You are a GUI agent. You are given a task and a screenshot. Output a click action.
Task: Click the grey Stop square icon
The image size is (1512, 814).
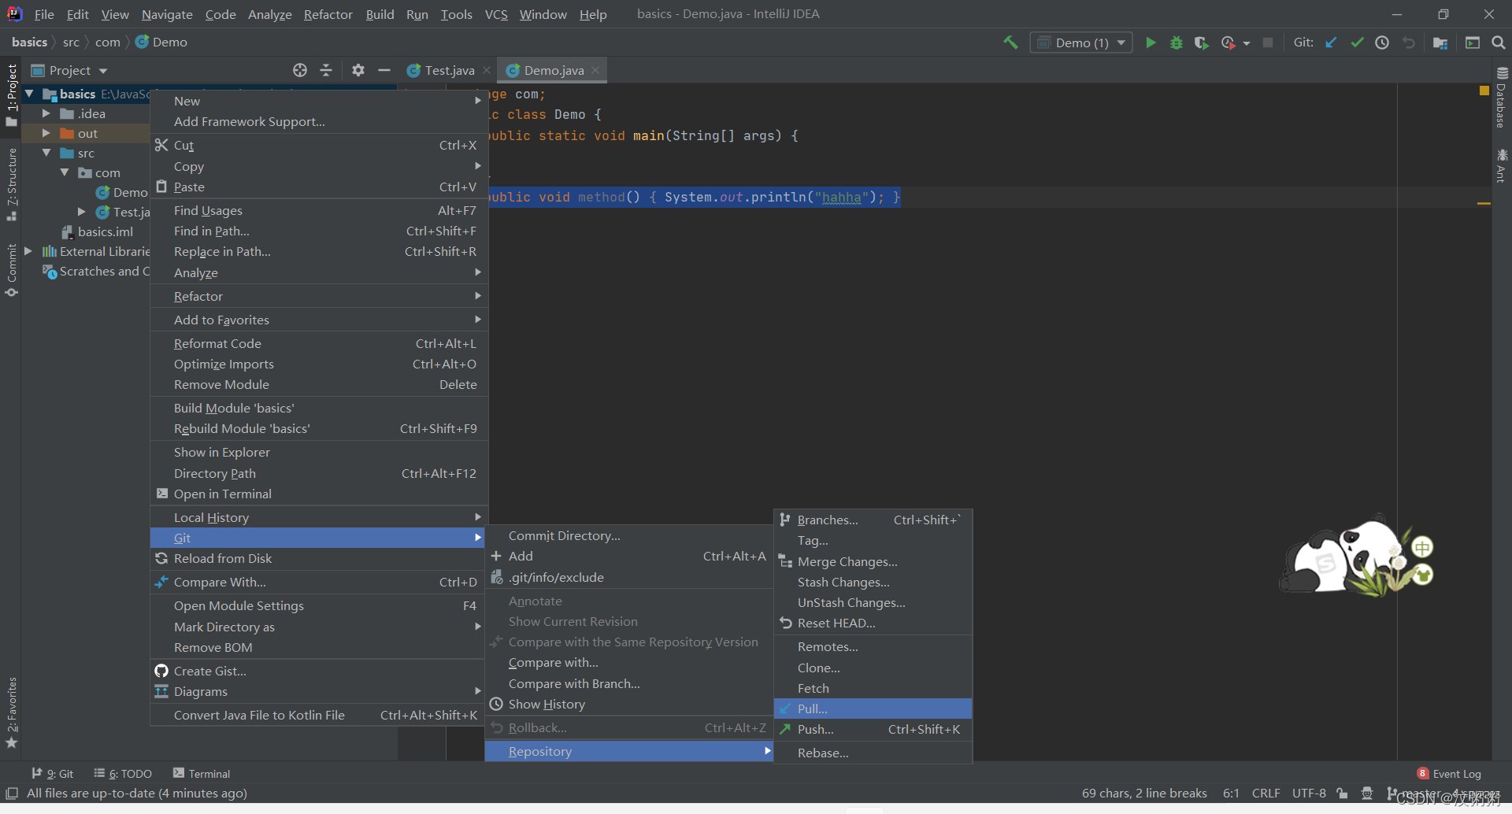tap(1268, 43)
